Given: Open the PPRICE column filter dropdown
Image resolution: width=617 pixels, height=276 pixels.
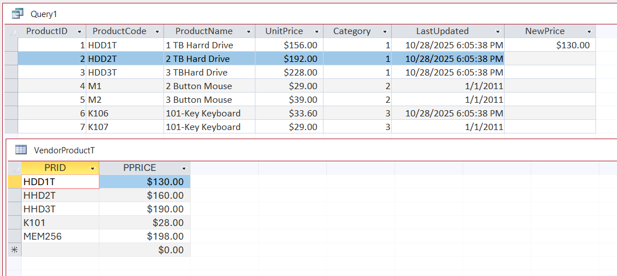Looking at the screenshot, I should 184,169.
